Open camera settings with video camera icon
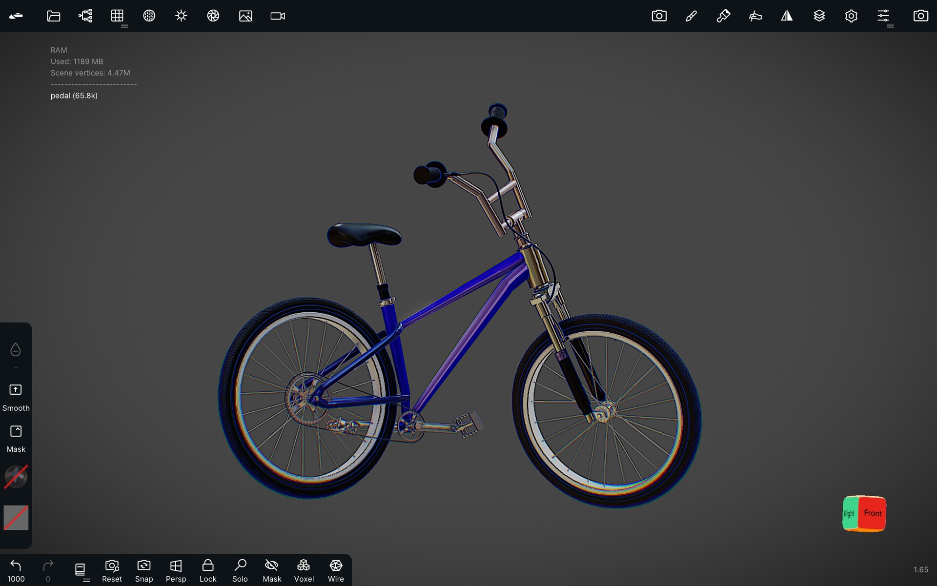Screen dimensions: 937x586 [x=277, y=16]
